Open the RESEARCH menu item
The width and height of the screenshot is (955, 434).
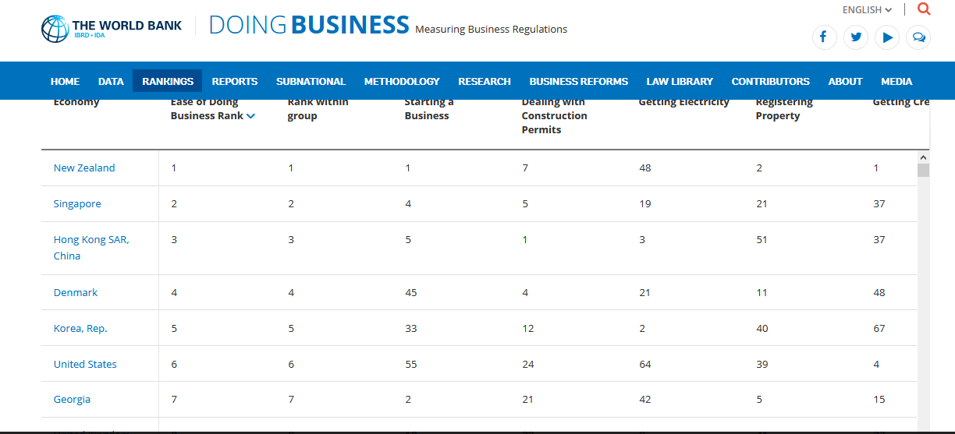[x=485, y=81]
